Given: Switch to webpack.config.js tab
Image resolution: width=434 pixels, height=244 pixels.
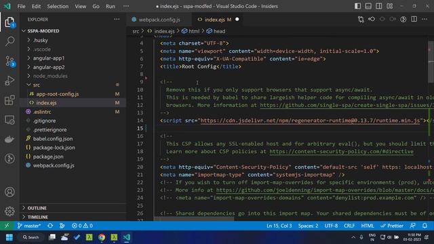Looking at the screenshot, I should (159, 20).
